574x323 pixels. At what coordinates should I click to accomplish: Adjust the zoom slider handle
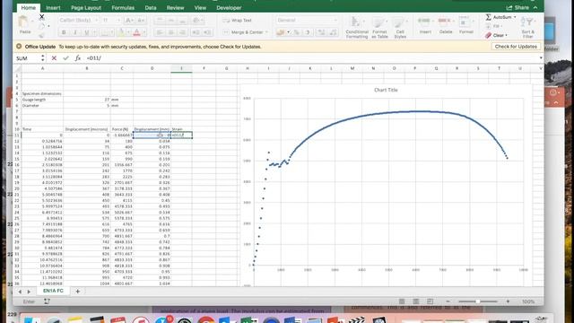click(x=477, y=301)
